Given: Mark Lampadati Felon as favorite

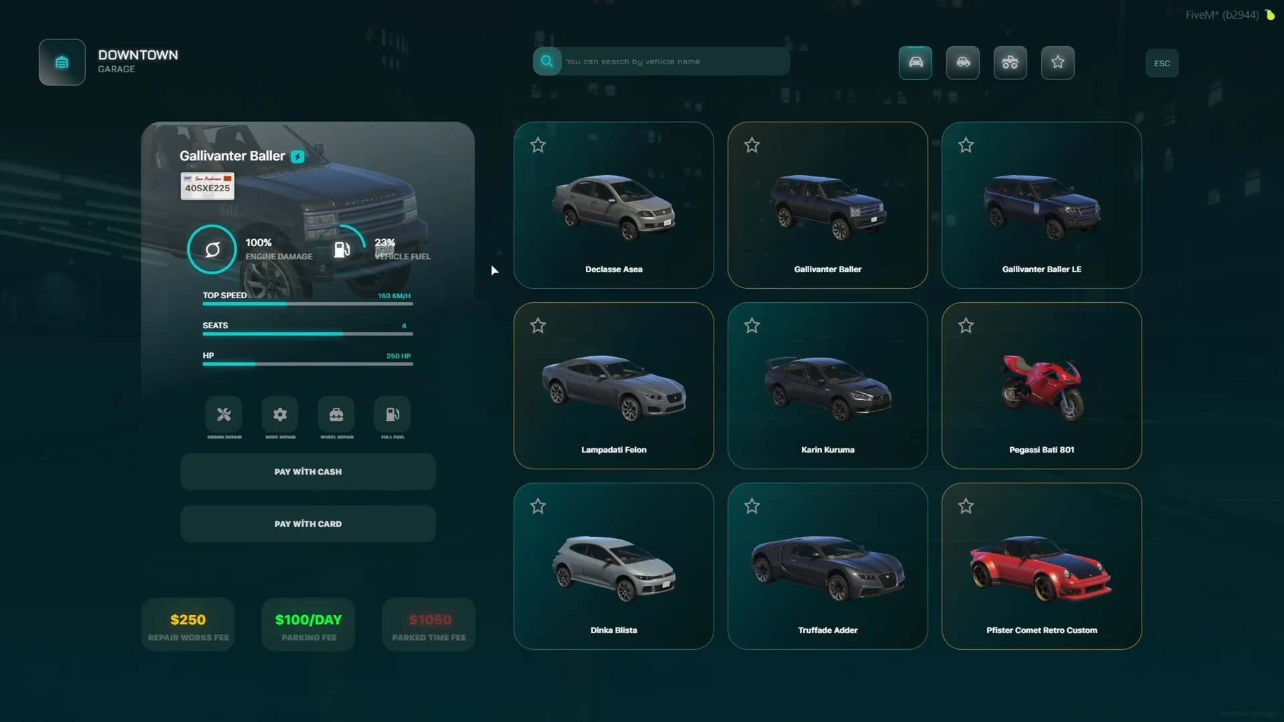Looking at the screenshot, I should coord(538,326).
